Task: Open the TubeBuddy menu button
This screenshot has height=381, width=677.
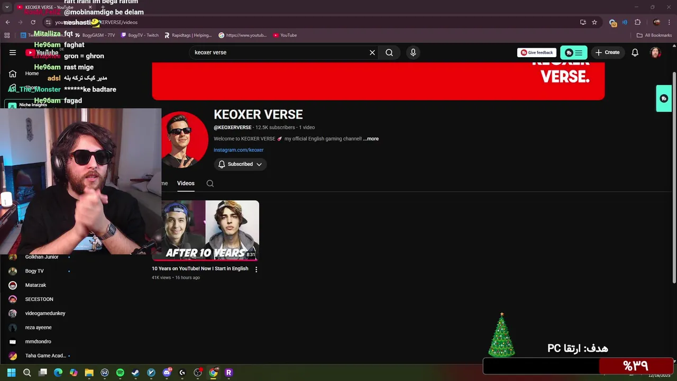Action: coord(574,52)
